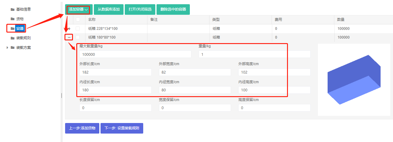Click 删除选中的容器 button
Viewport: 393px width, 142px height.
tap(173, 10)
